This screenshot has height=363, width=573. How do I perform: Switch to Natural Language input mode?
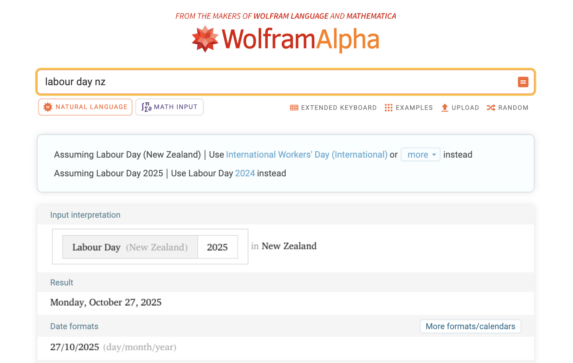tap(85, 107)
